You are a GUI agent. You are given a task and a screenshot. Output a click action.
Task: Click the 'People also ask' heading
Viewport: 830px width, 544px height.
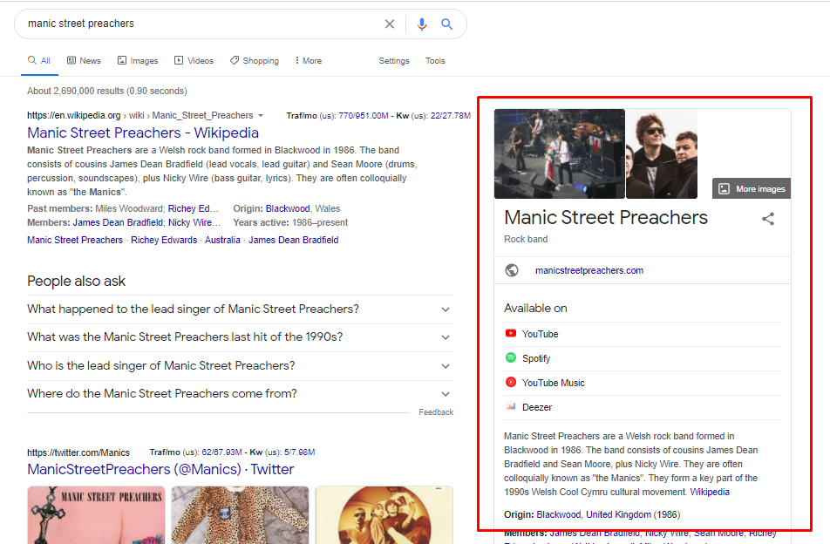(x=76, y=281)
